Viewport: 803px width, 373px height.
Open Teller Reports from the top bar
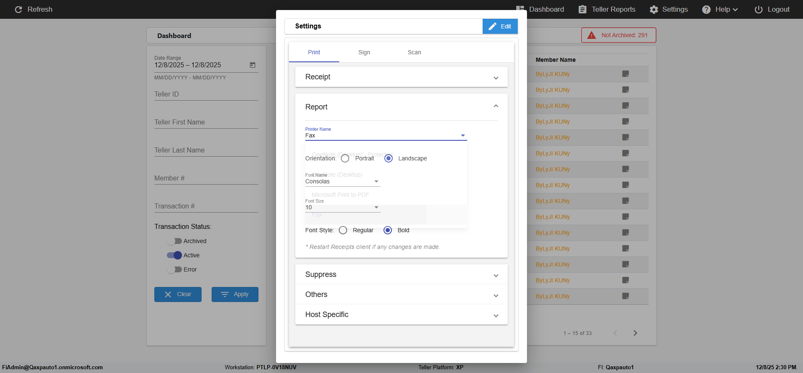click(x=606, y=10)
